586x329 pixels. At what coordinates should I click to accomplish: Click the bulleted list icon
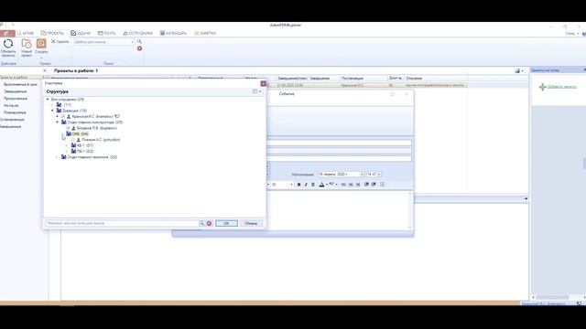tap(383, 185)
